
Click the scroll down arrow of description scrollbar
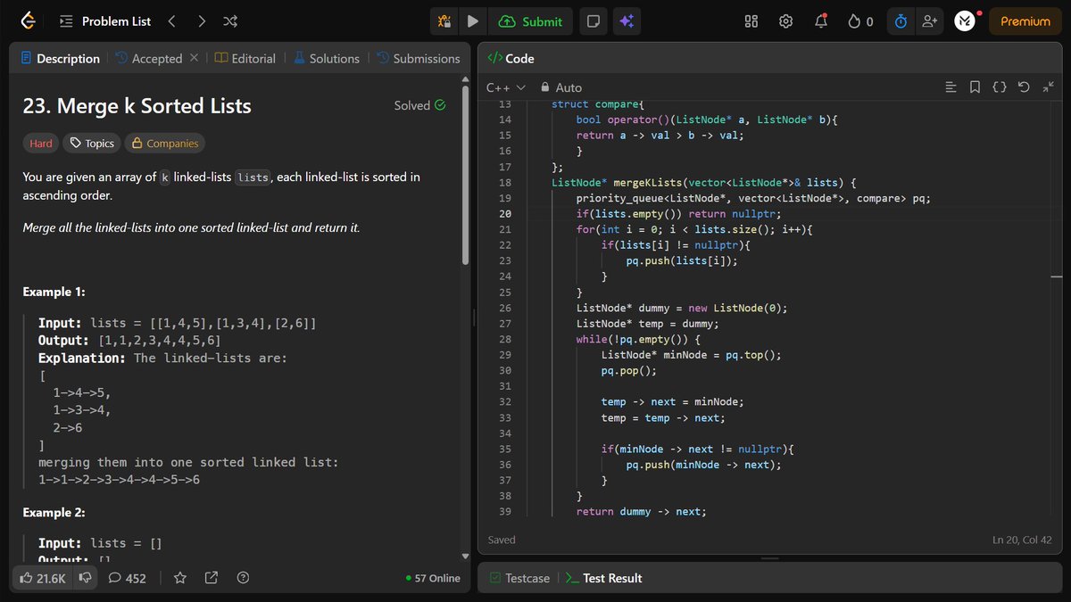pos(464,558)
